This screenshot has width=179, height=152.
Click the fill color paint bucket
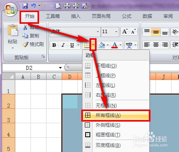point(102,45)
